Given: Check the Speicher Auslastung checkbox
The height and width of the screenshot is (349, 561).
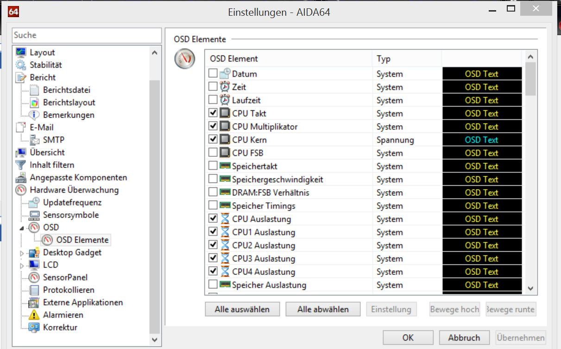Looking at the screenshot, I should pyautogui.click(x=213, y=284).
